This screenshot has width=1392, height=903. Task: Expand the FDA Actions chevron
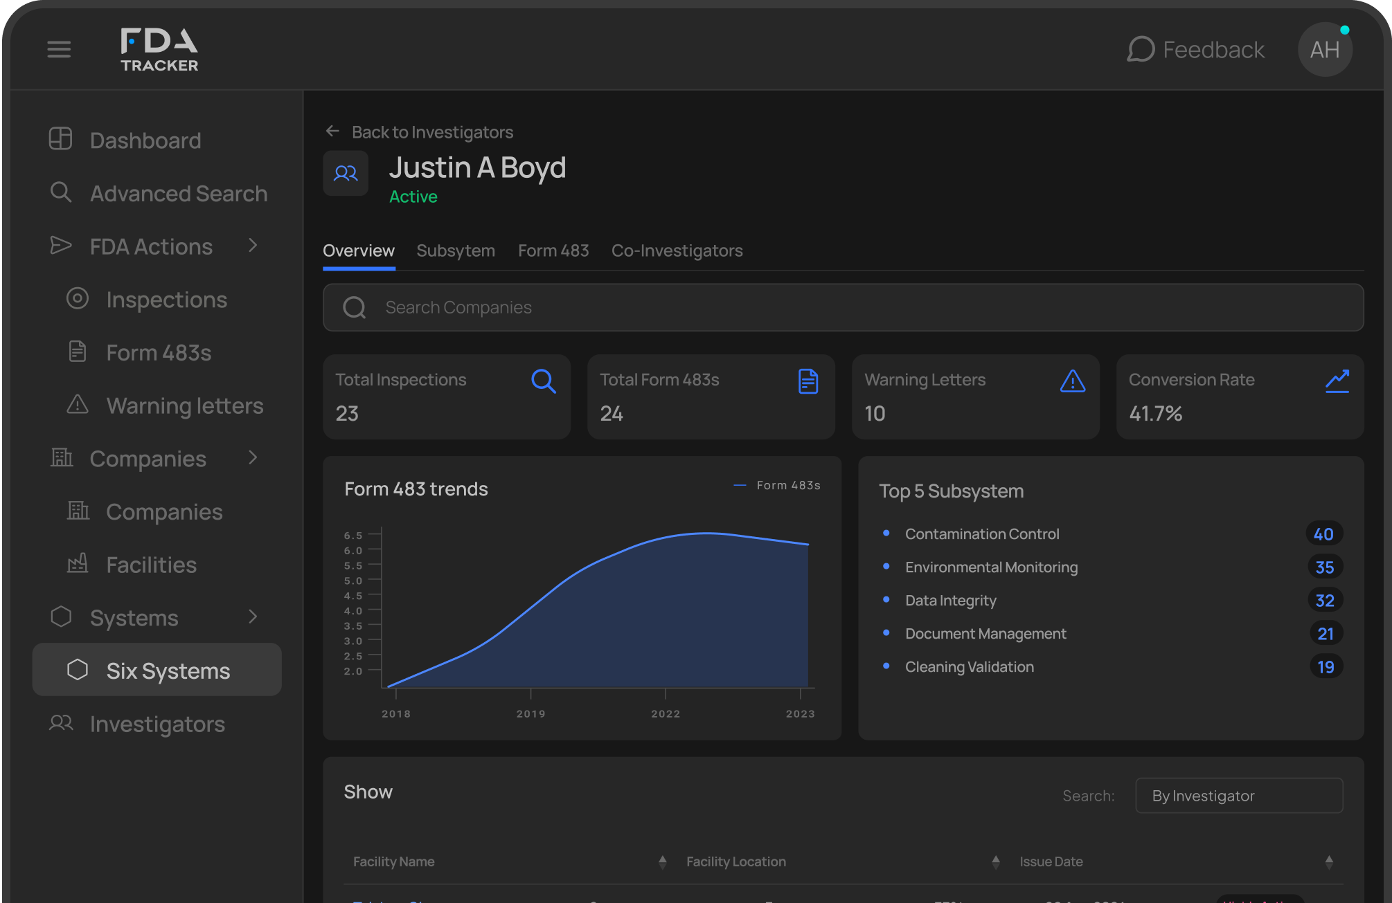(x=253, y=246)
